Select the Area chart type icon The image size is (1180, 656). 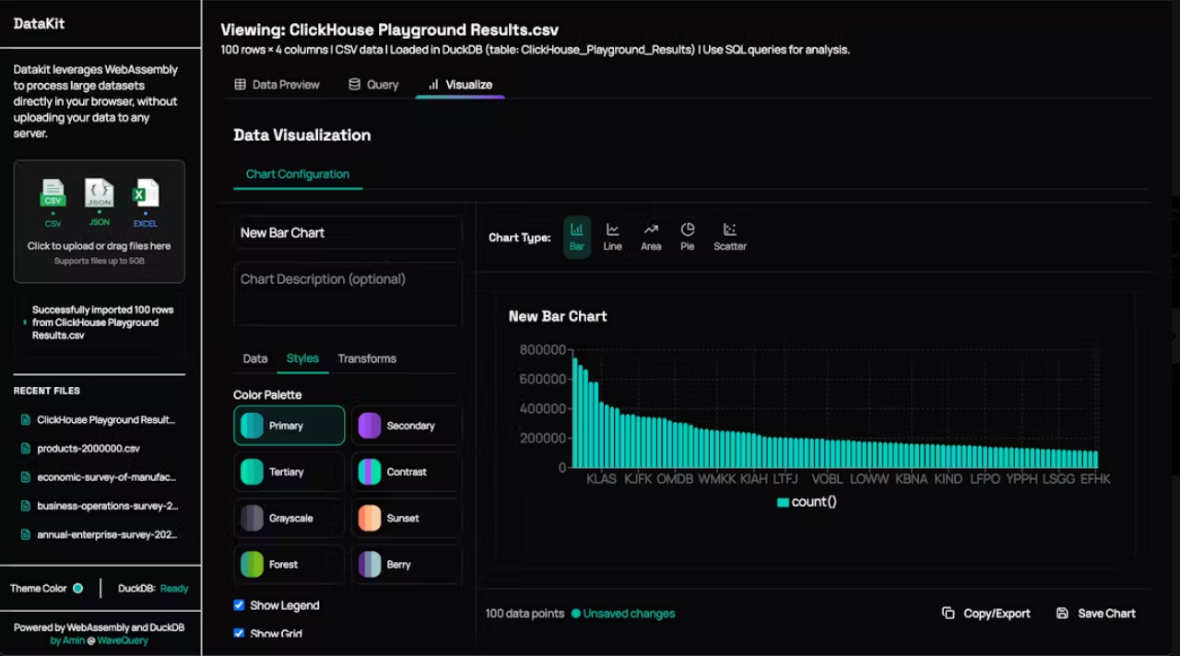(x=651, y=229)
